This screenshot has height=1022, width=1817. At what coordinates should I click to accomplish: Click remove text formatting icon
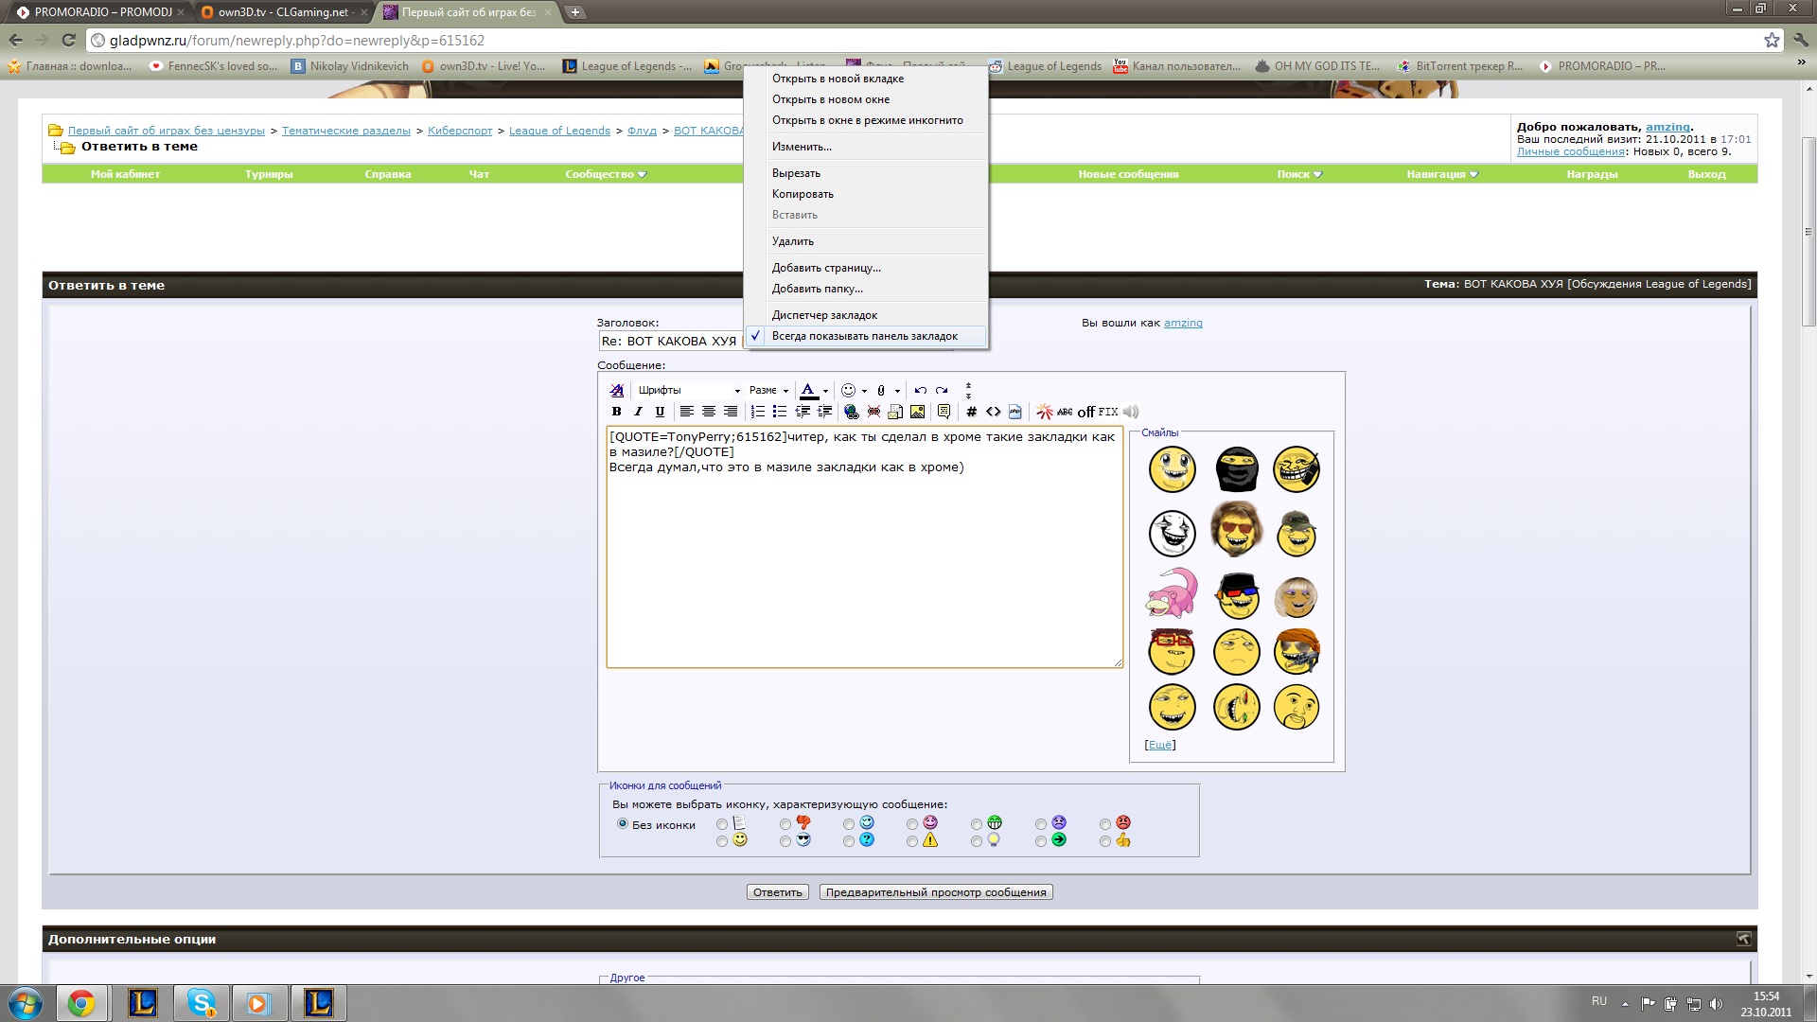point(617,390)
